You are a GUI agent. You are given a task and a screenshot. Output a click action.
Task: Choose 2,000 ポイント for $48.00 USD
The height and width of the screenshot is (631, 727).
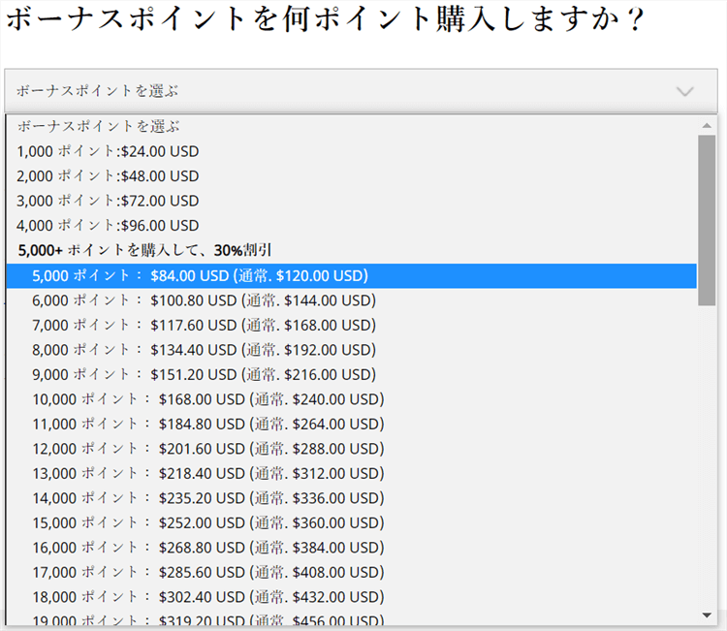click(108, 176)
